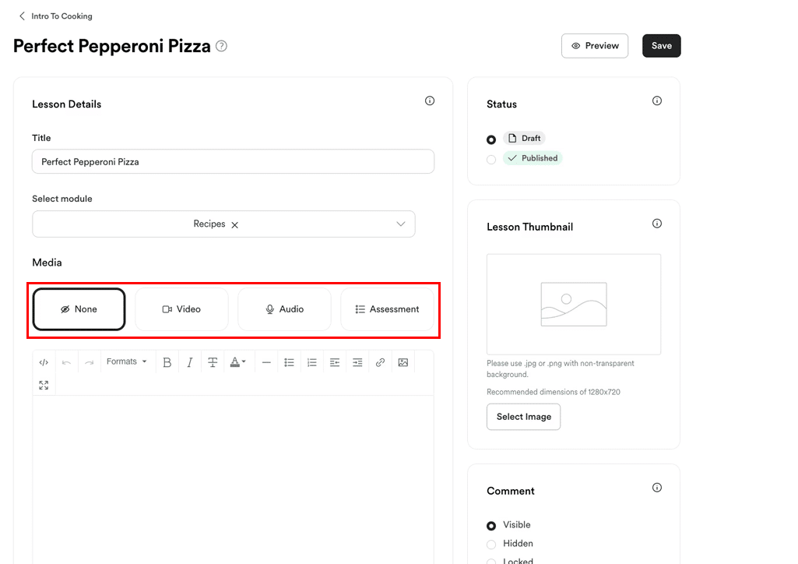This screenshot has width=798, height=564.
Task: Click the undo icon in the editor toolbar
Action: tap(67, 361)
